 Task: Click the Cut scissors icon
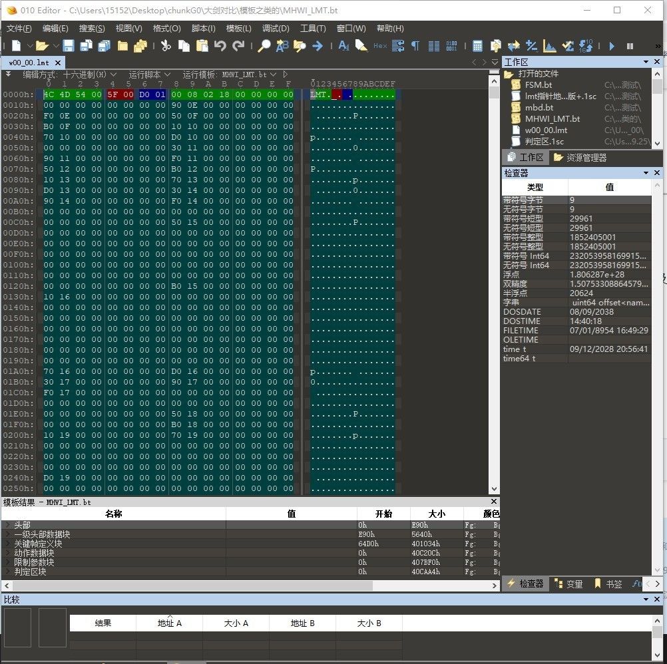click(166, 46)
